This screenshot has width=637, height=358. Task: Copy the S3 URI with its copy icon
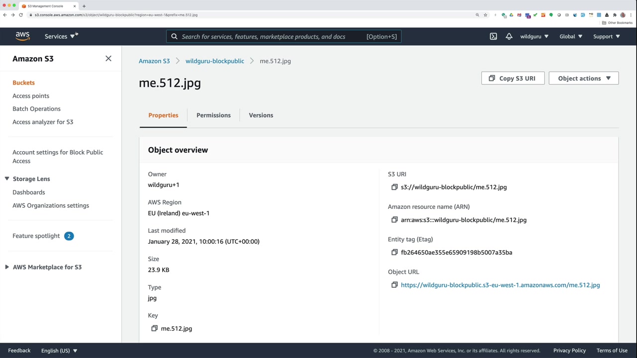(x=395, y=187)
